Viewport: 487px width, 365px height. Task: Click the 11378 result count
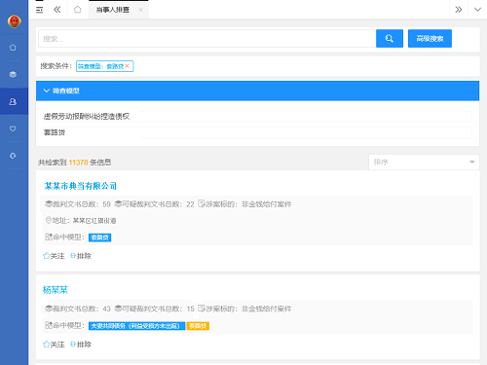(78, 163)
